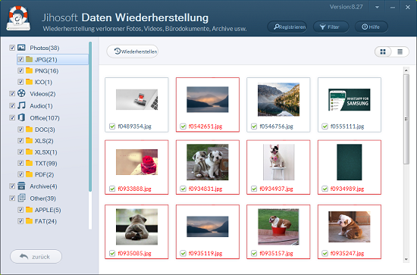Image resolution: width=417 pixels, height=275 pixels.
Task: Switch to grid thumbnail view
Action: [x=383, y=52]
